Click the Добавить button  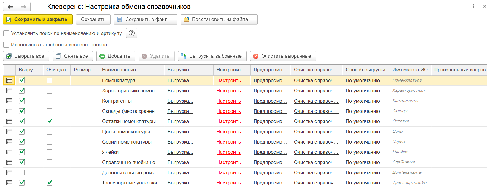click(116, 56)
